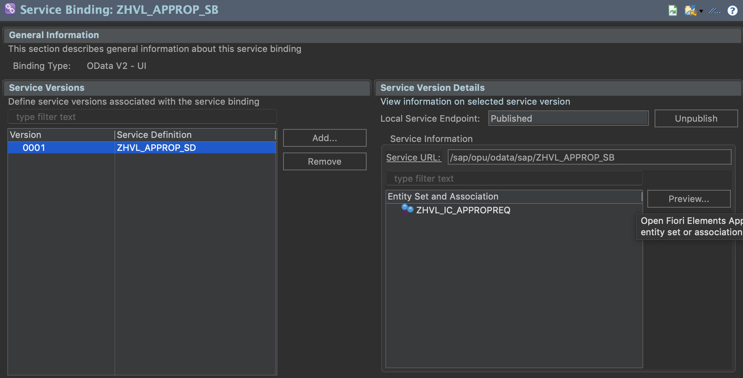Select the ZHVL_IC_APPROPREQ entity set
Screen dimensions: 743x378
(x=464, y=210)
